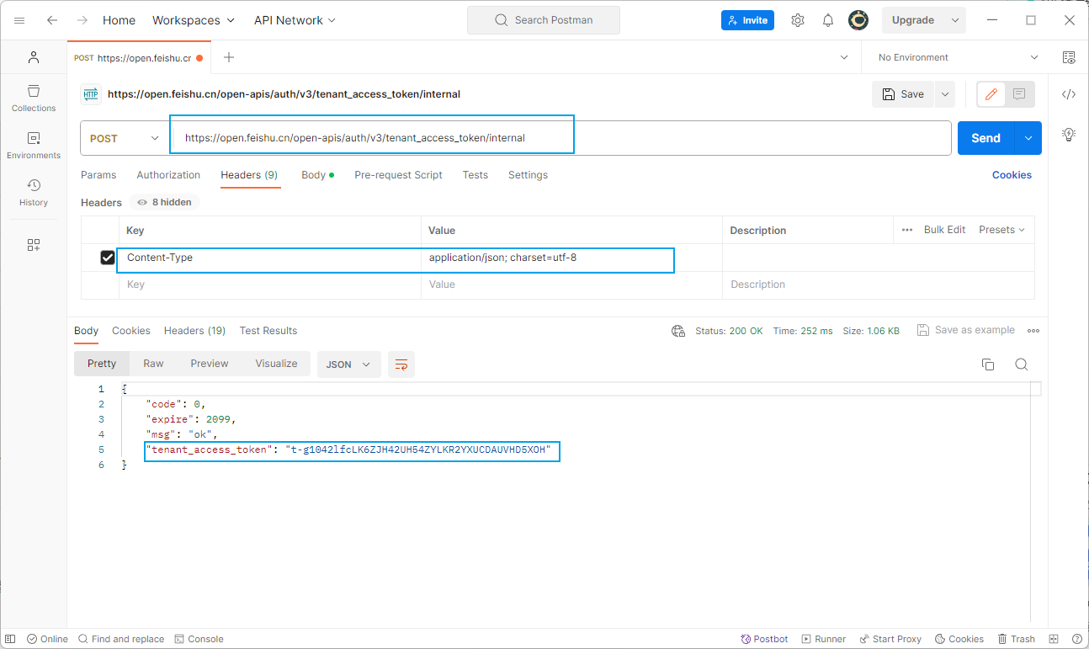Open the Send options dropdown arrow
Screen dimensions: 1089x649
(1028, 138)
